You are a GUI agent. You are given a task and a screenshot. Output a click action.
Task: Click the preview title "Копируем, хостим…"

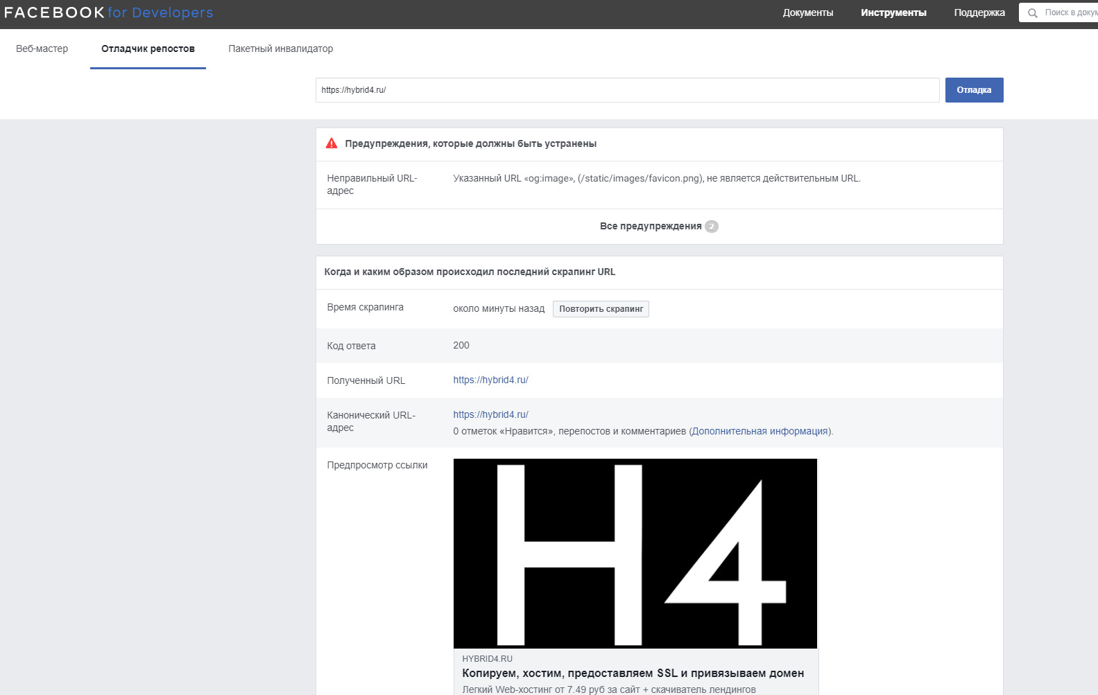pos(633,673)
